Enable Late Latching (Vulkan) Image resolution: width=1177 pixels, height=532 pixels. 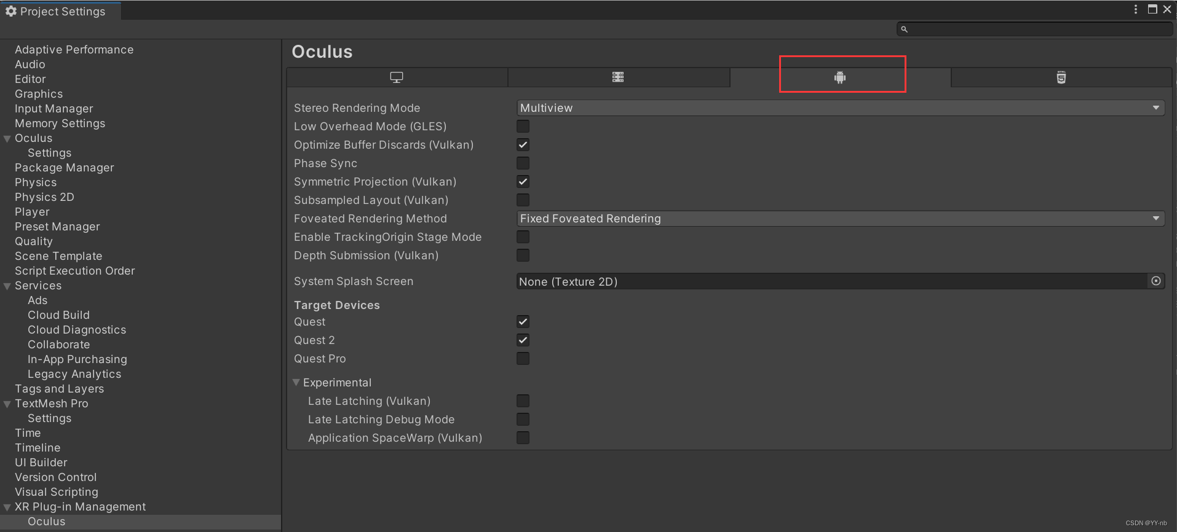(523, 401)
